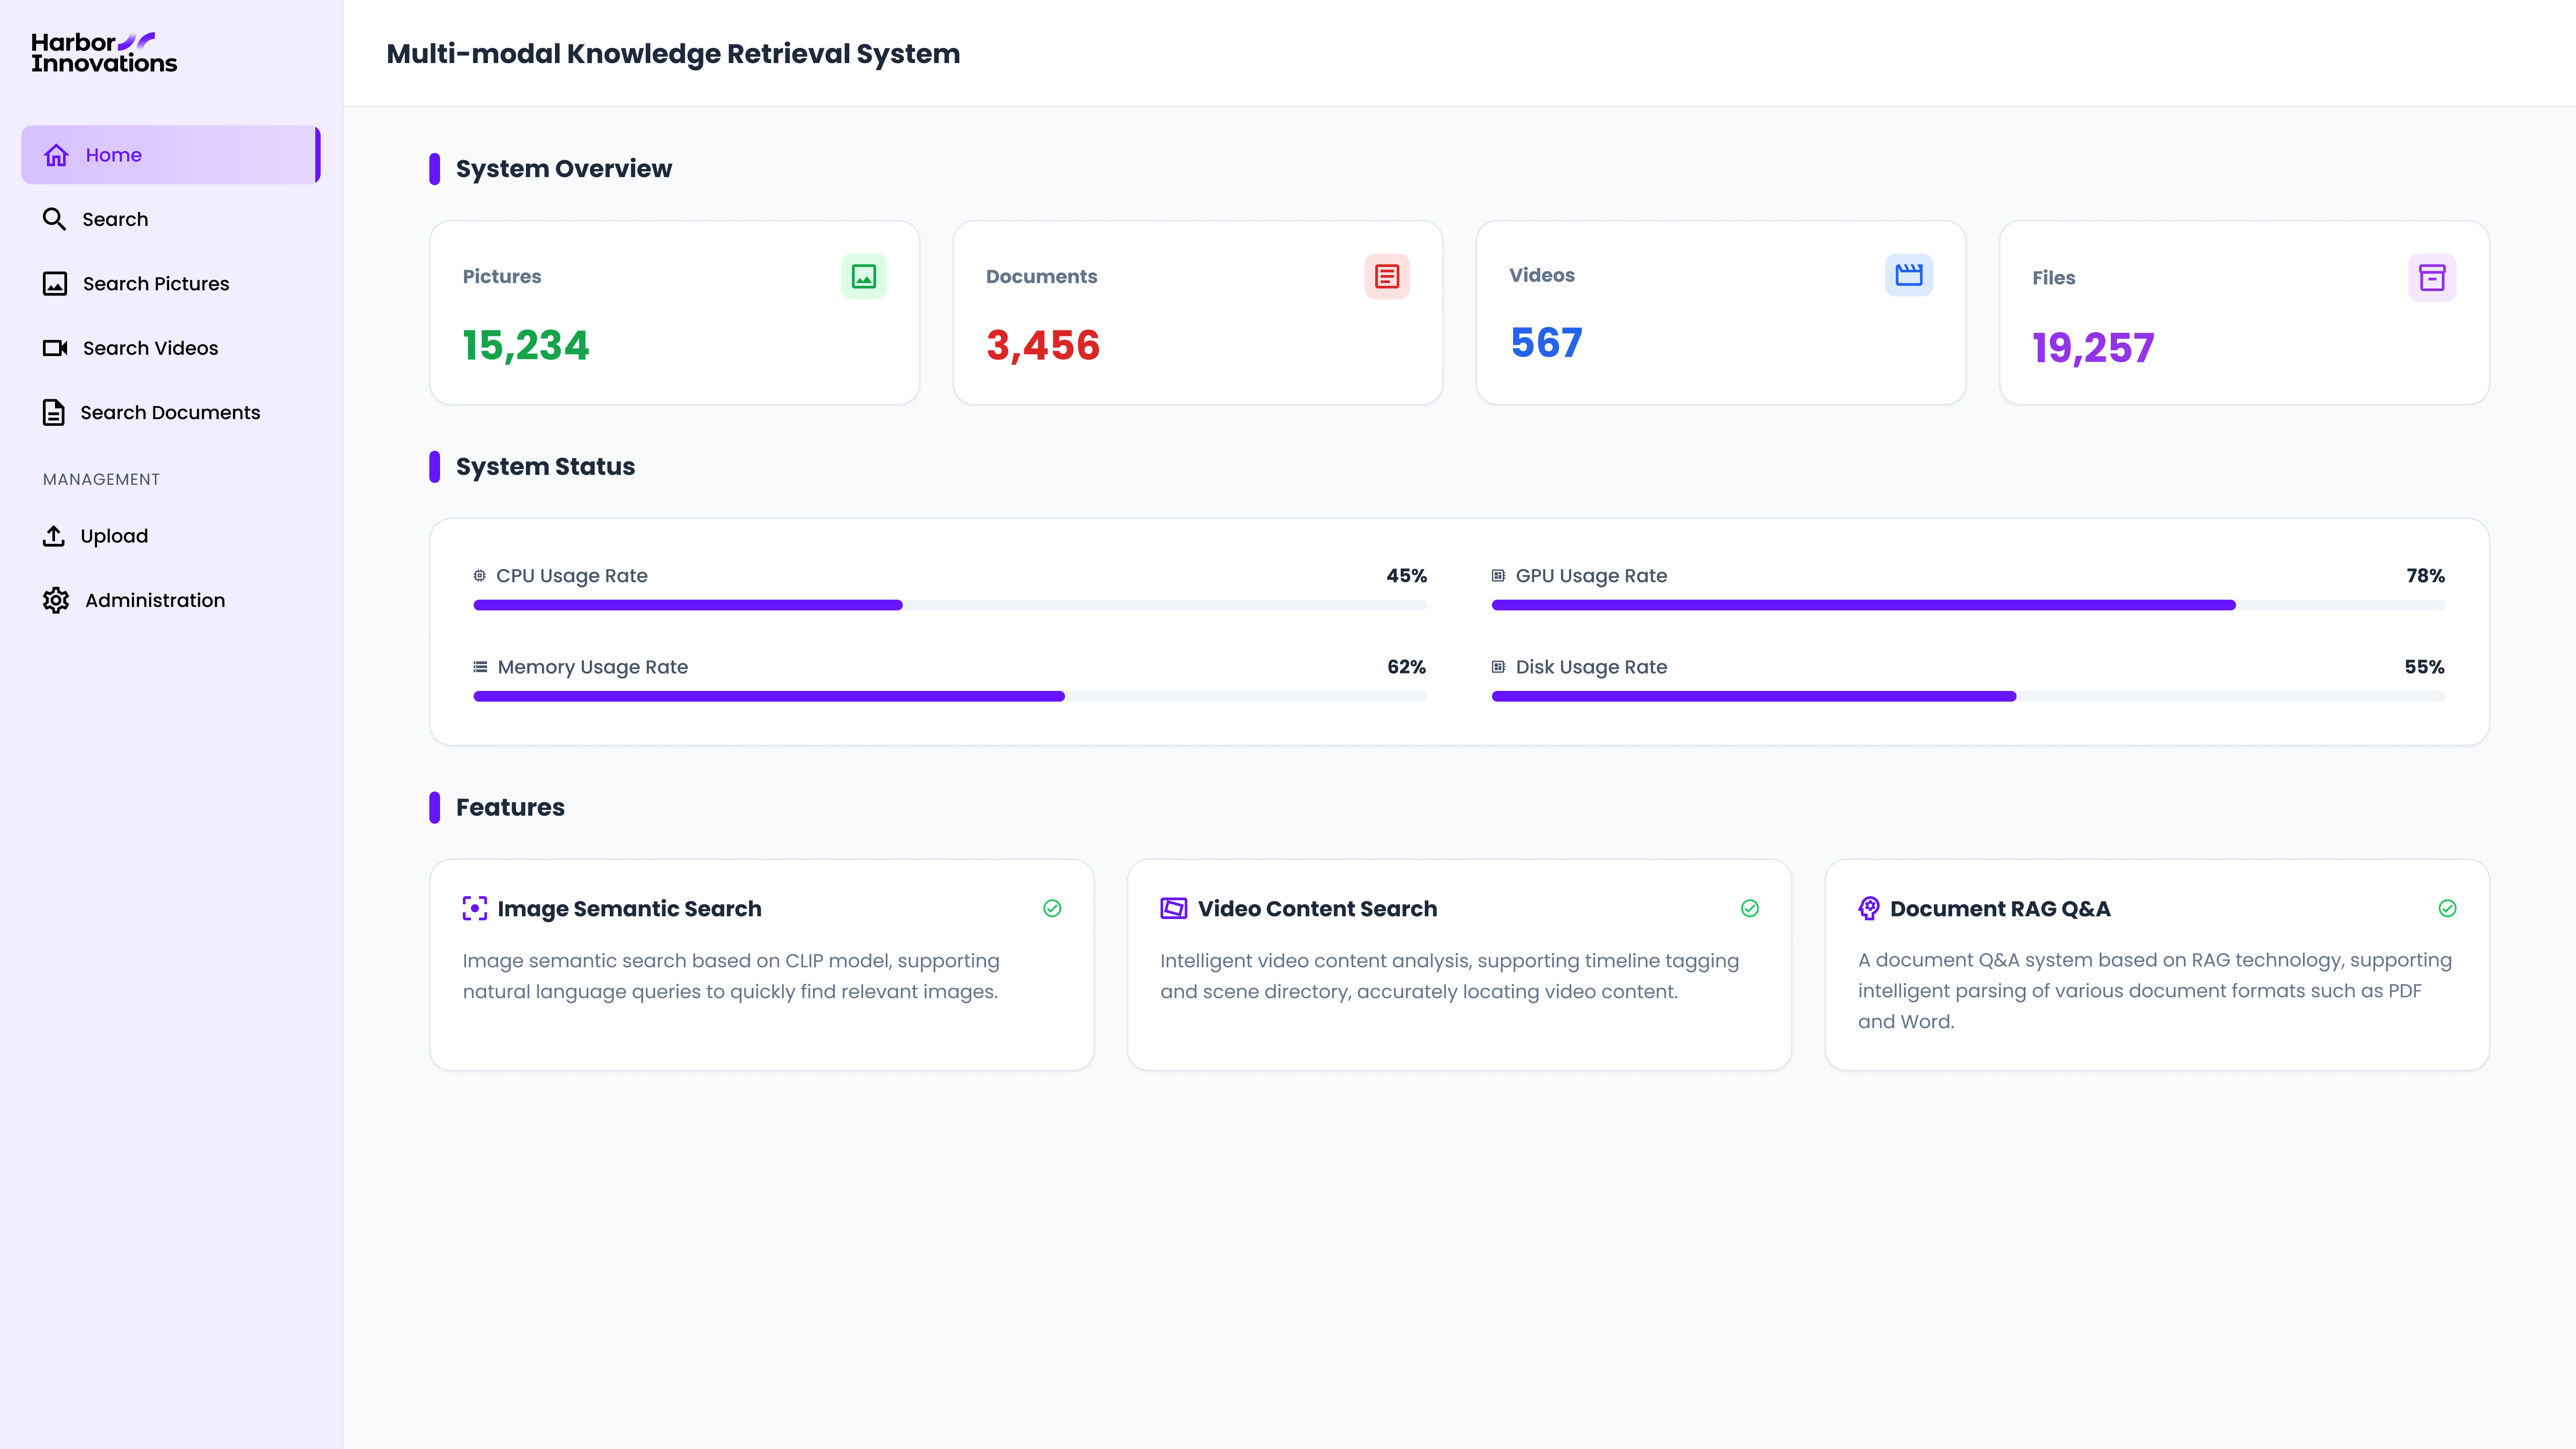The width and height of the screenshot is (2576, 1449).
Task: Click the Memory Usage Rate progress bar
Action: pos(950,696)
